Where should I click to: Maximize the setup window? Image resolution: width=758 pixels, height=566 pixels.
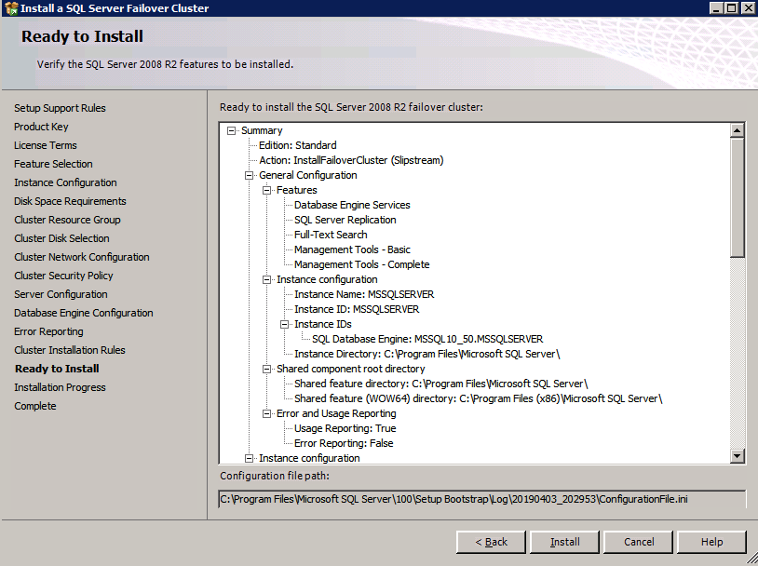(x=731, y=8)
